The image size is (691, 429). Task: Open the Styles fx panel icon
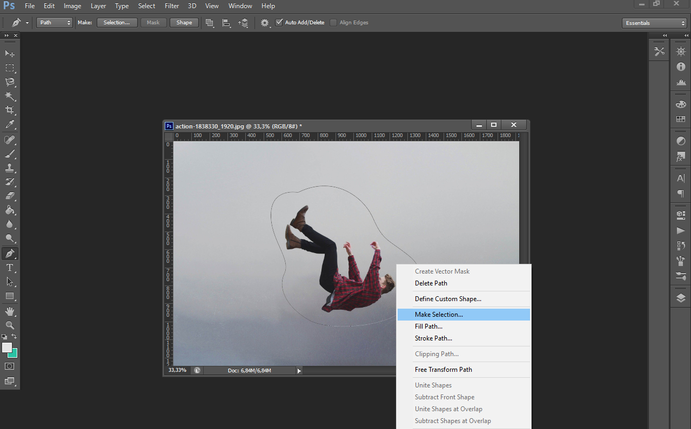pos(681,156)
